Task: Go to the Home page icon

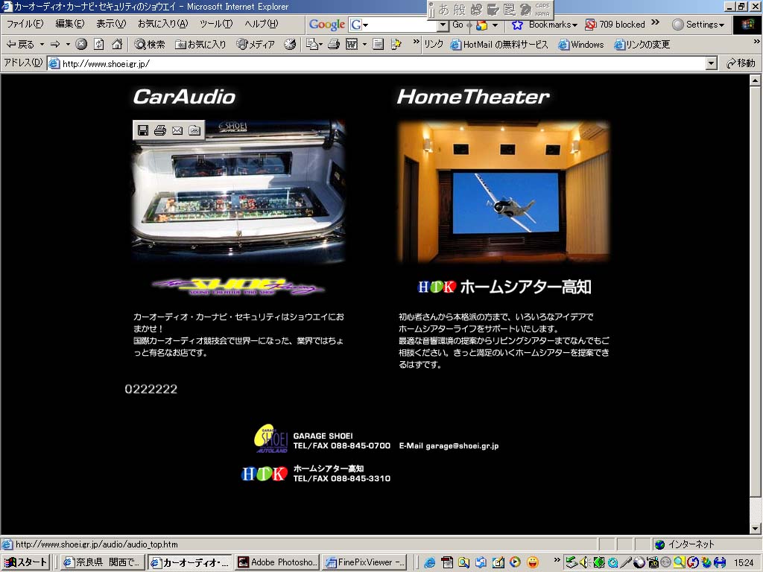Action: pos(117,45)
